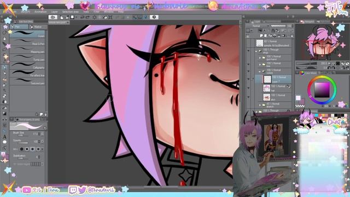Click the Save icon in command bar
Screen dimensions: 350x197
(x=72, y=17)
